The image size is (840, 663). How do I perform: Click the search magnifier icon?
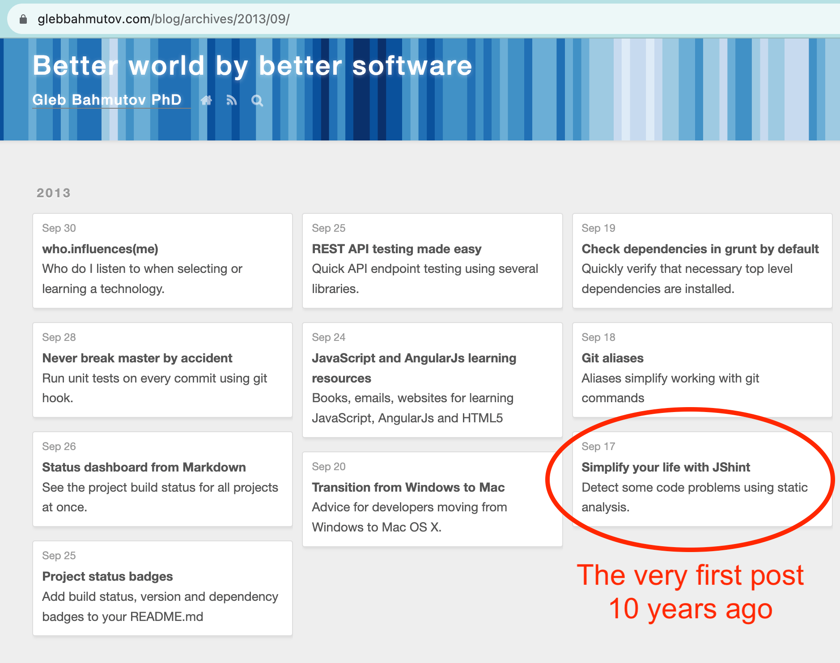click(x=257, y=101)
